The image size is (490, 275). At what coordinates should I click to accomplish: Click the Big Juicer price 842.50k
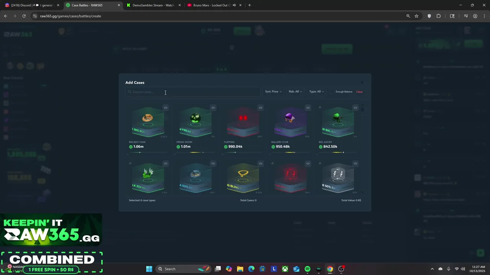click(330, 147)
